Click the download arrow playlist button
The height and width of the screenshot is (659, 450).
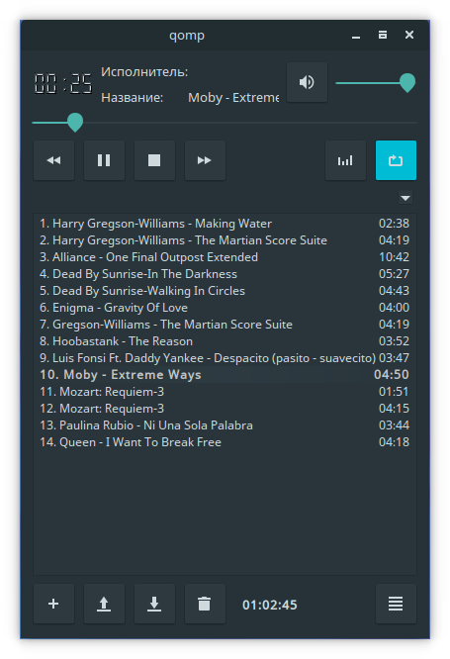(154, 604)
